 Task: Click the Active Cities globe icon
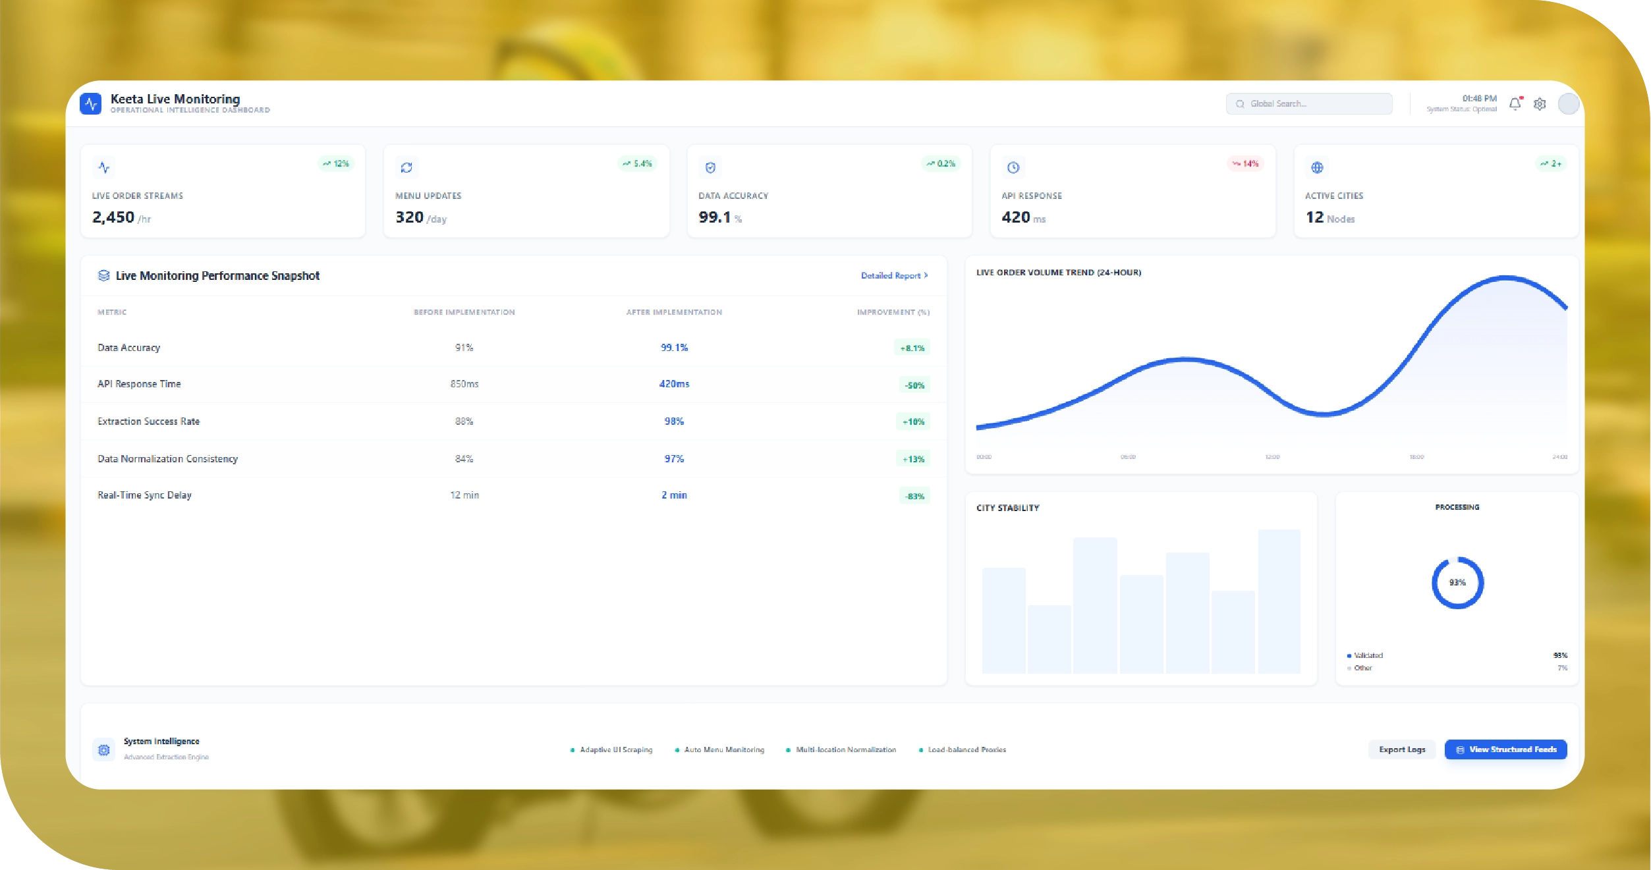tap(1317, 167)
